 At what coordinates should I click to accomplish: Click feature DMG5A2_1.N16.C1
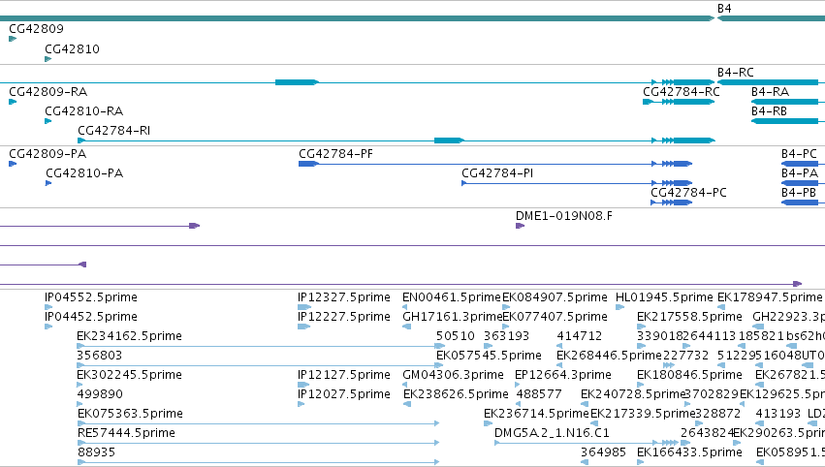[552, 433]
